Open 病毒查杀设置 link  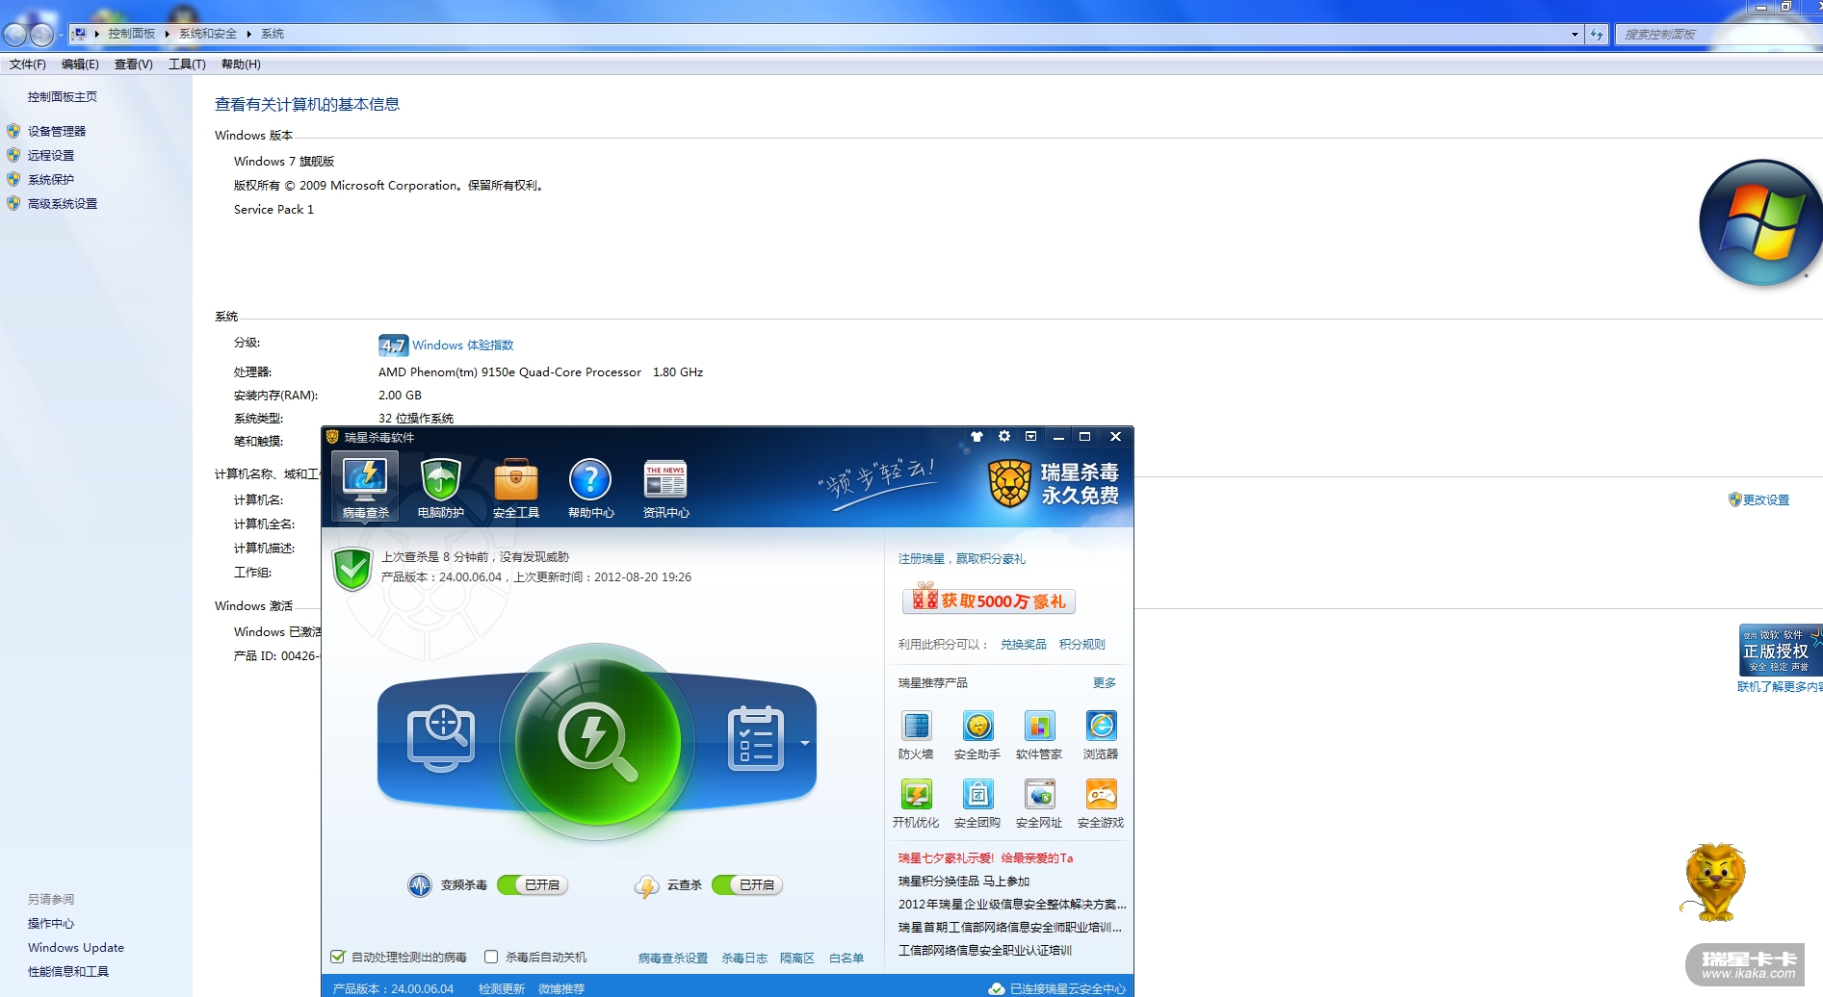pos(673,959)
